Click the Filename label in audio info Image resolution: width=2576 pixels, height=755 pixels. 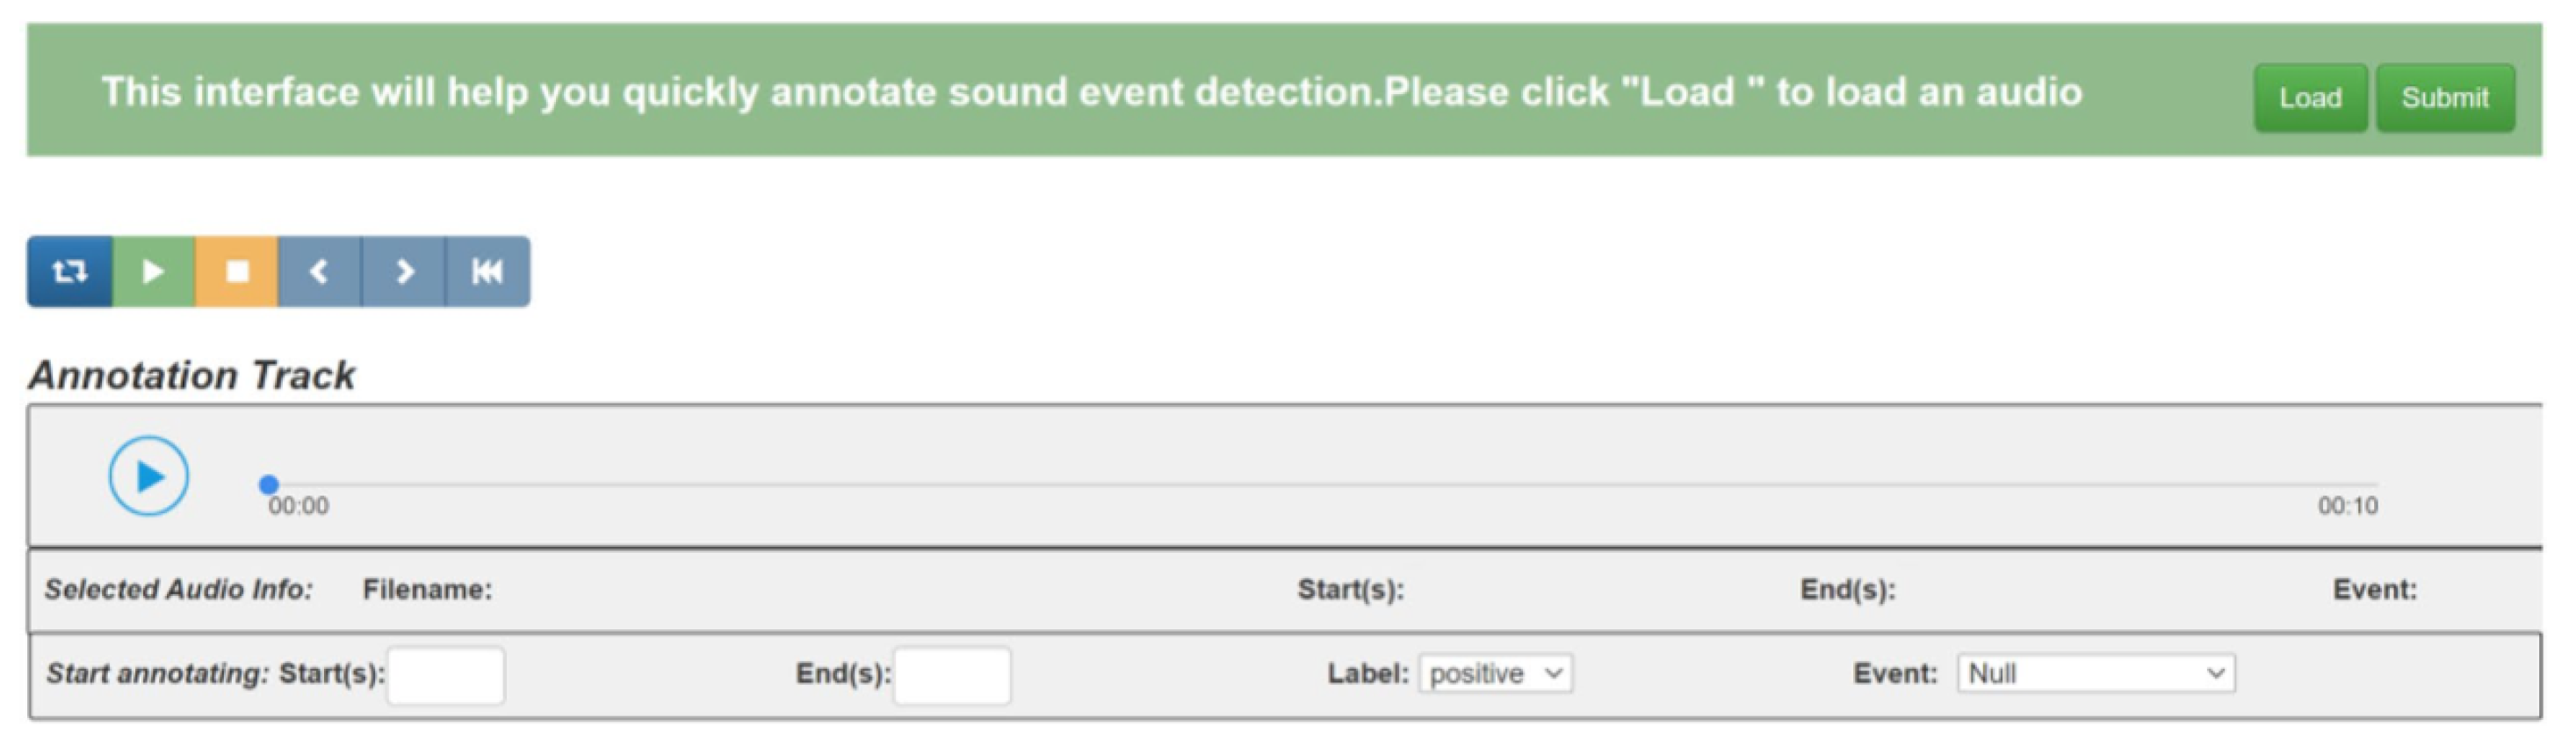(427, 590)
